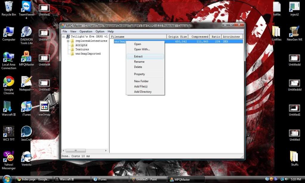This screenshot has width=305, height=183.
Task: Switch to Index page - Google Chrome taskbar button
Action: [34, 179]
